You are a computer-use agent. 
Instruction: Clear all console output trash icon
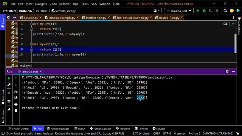(16, 111)
